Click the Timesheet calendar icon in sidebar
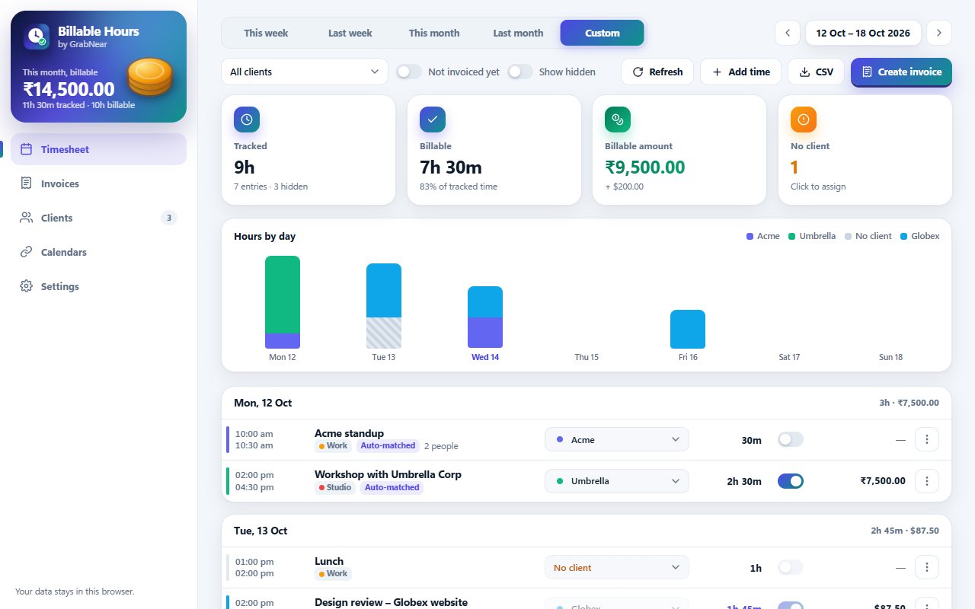The width and height of the screenshot is (975, 609). (26, 149)
